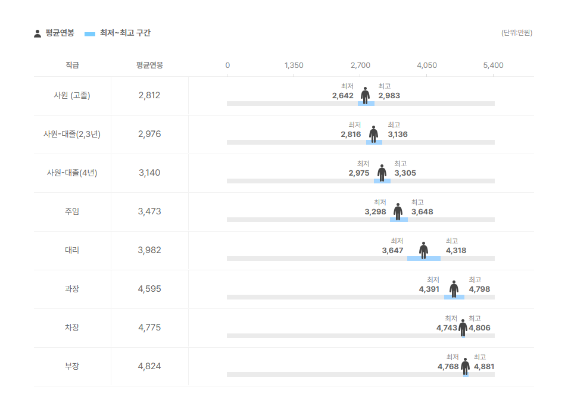Click the person icon in 대리 row
This screenshot has width=568, height=415.
(423, 251)
